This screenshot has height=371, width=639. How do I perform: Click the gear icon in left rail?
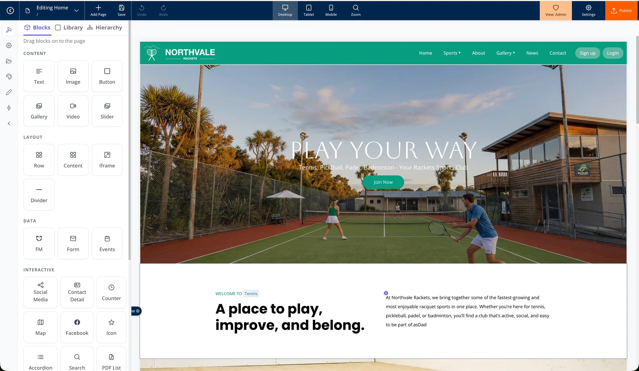(x=9, y=45)
